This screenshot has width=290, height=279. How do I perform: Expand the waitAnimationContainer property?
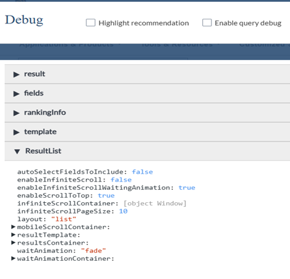pyautogui.click(x=13, y=258)
